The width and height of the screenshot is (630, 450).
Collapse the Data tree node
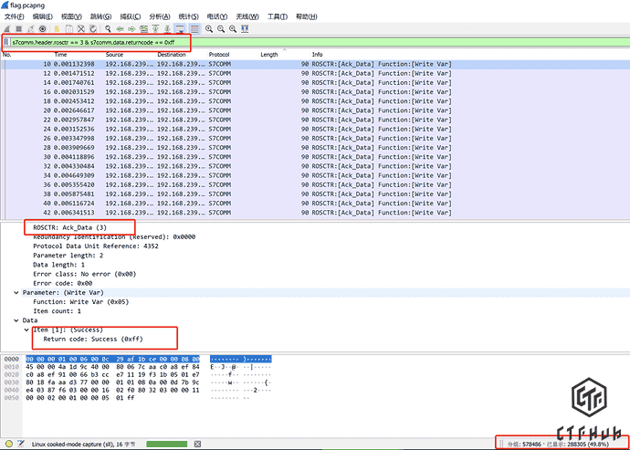tap(16, 319)
